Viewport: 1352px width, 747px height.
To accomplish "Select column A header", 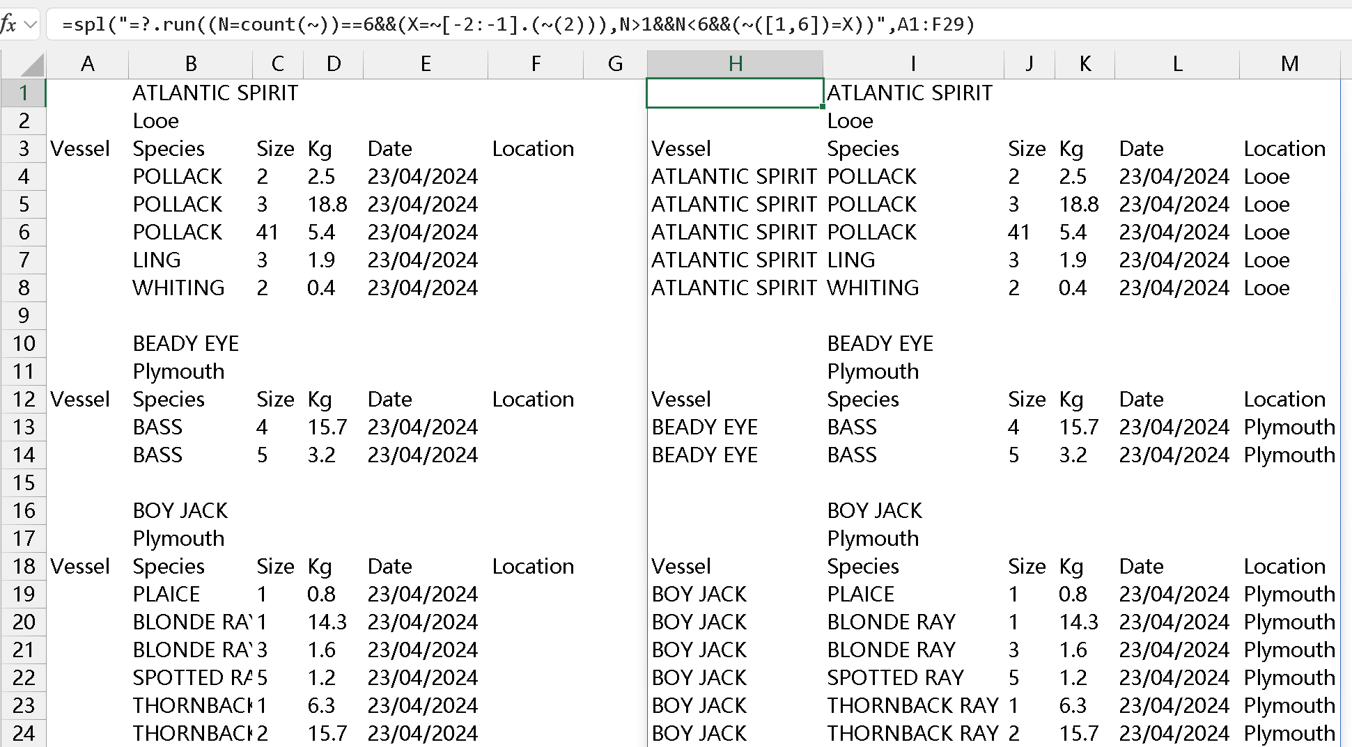I will [87, 64].
